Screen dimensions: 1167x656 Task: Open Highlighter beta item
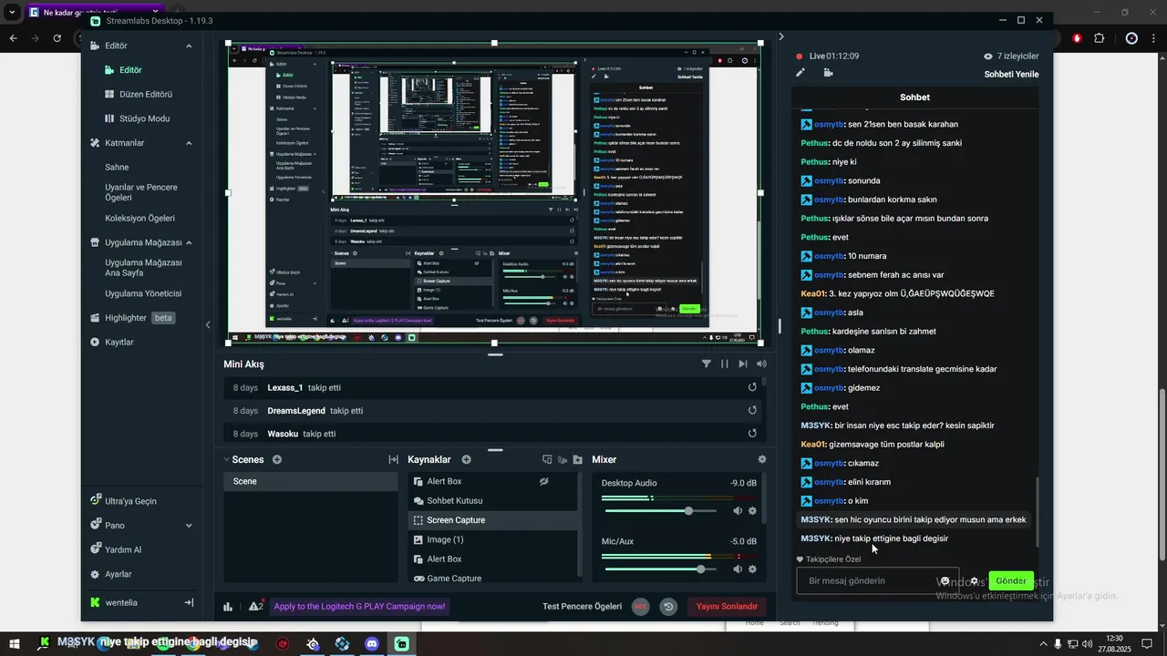(133, 318)
